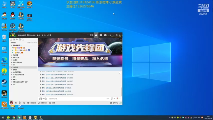This screenshot has width=213, height=120.
Task: Switch to the home tab in the channel window
Action: click(x=96, y=35)
